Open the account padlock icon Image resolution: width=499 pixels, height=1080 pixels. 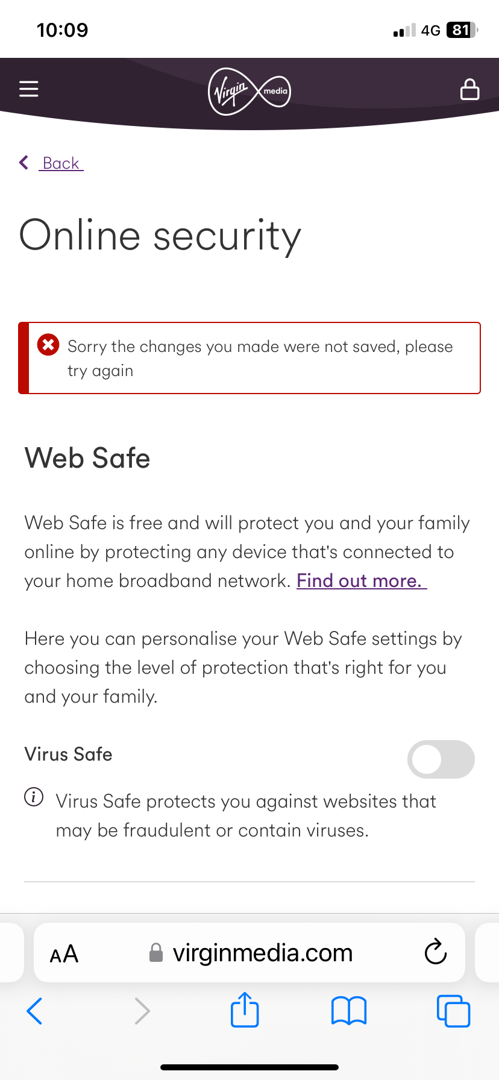(x=469, y=89)
